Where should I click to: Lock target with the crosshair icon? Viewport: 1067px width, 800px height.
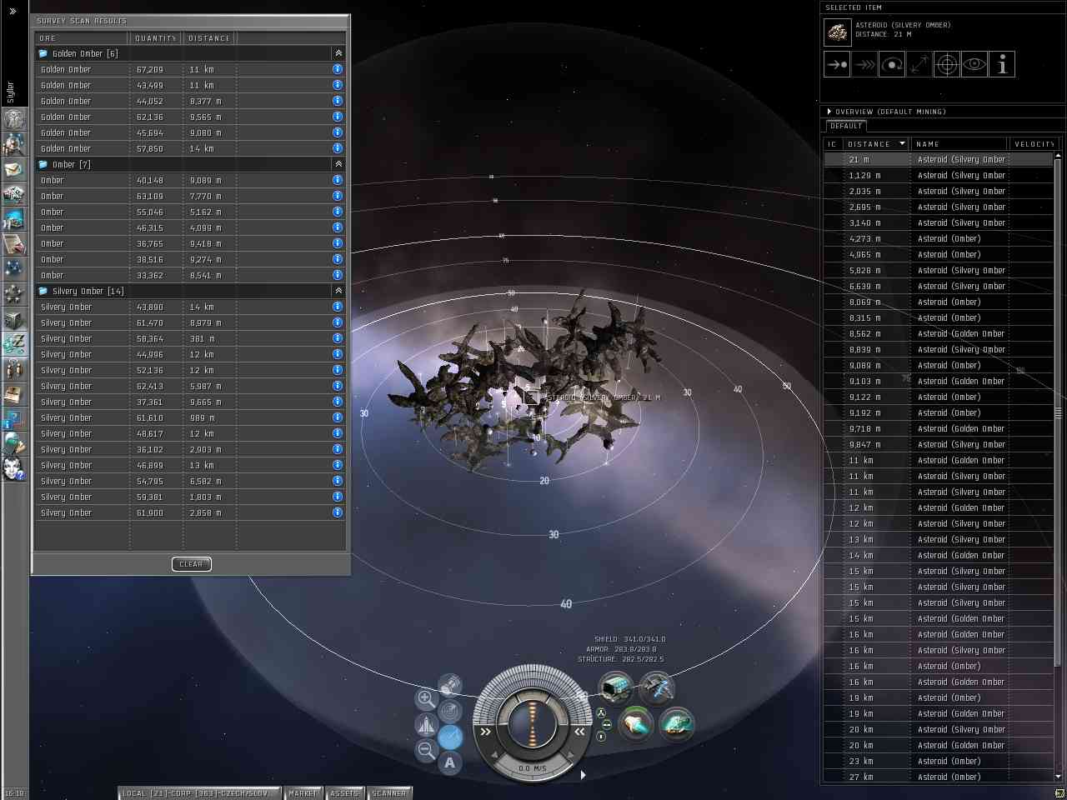coord(947,64)
